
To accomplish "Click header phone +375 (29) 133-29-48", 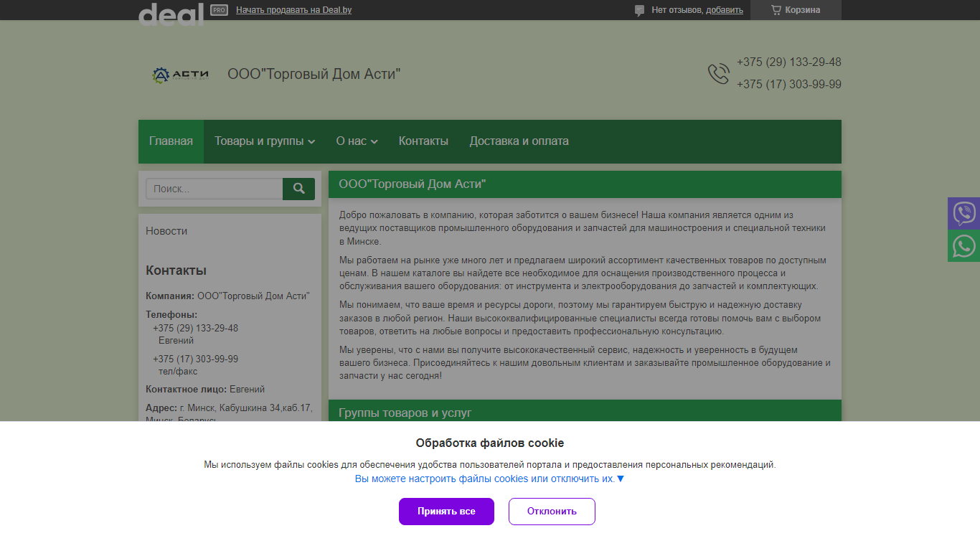I will tap(788, 62).
